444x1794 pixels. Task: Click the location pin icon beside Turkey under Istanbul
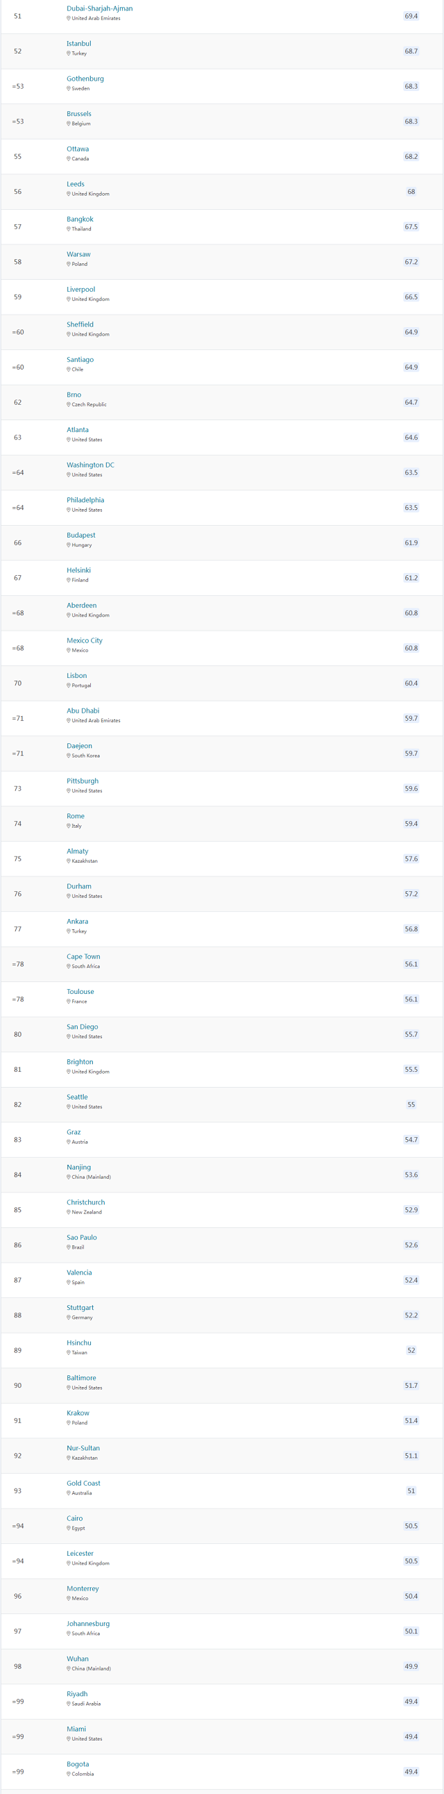click(68, 53)
